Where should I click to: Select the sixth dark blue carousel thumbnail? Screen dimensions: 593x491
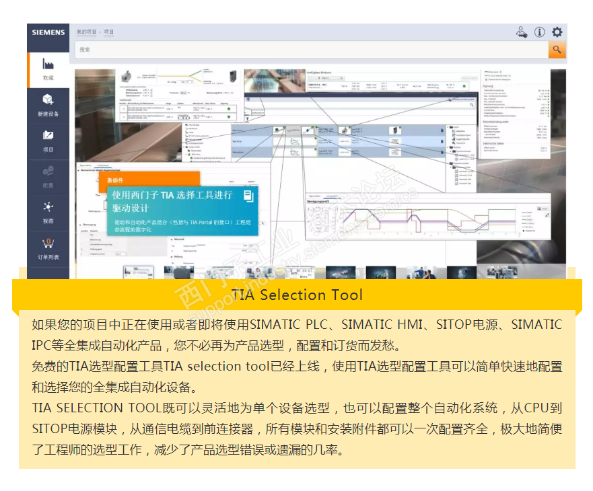[341, 272]
